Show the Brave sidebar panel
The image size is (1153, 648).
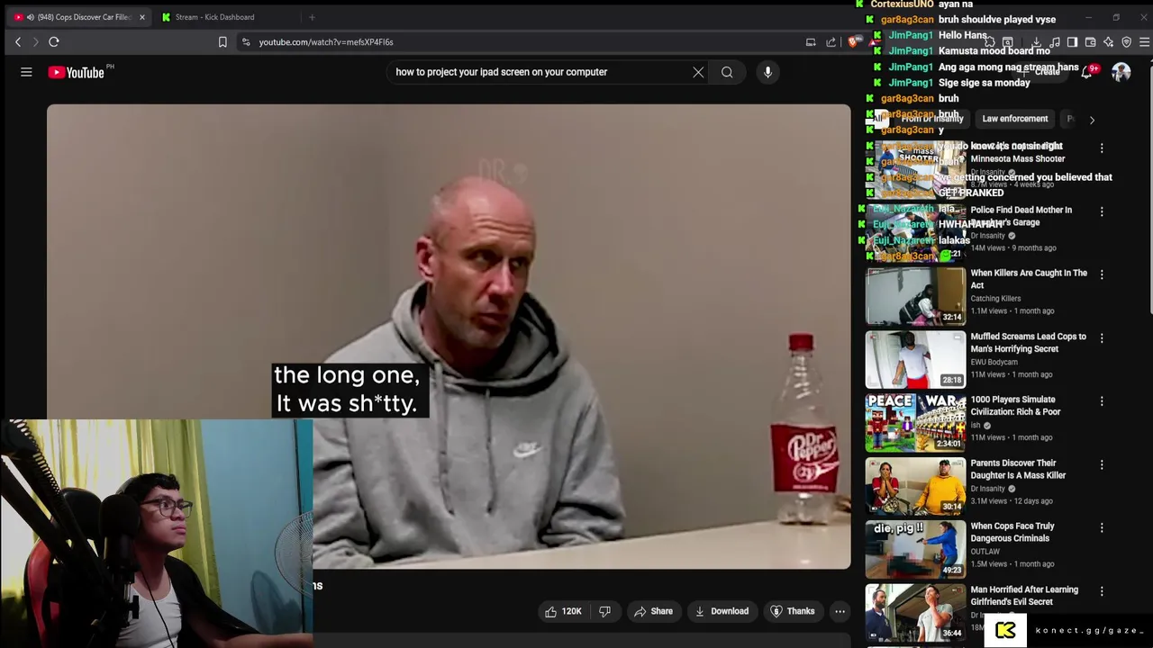(1072, 41)
